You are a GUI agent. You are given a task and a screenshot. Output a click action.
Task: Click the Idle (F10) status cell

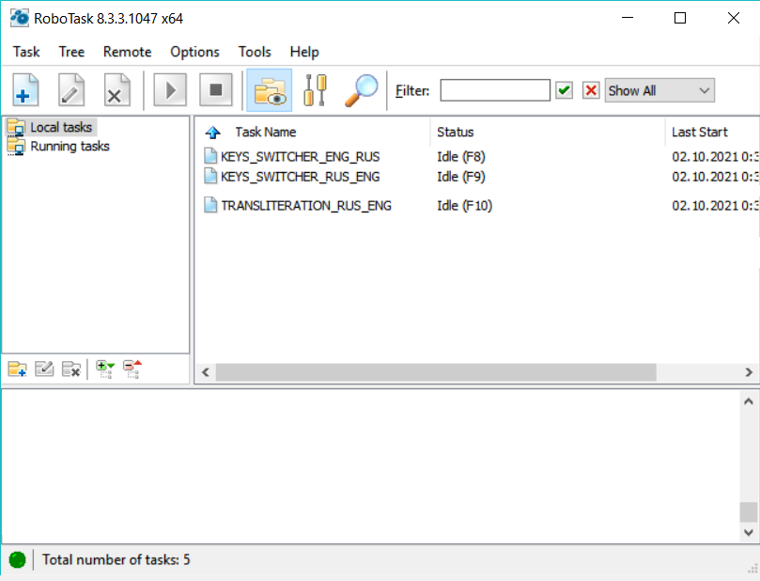(464, 206)
